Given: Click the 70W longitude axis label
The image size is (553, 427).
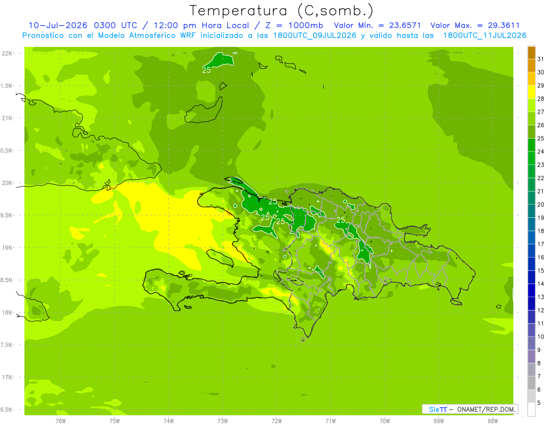Looking at the screenshot, I should click(x=385, y=421).
